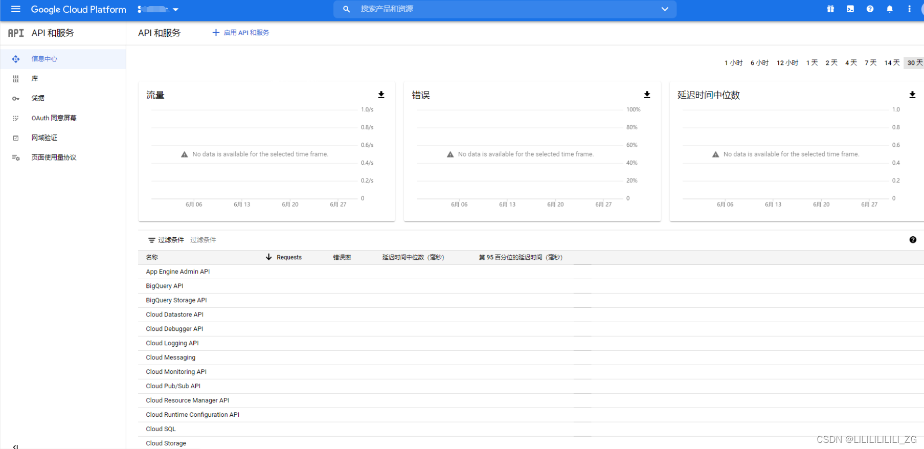
Task: Open App Engine Admin API row
Action: coord(531,272)
